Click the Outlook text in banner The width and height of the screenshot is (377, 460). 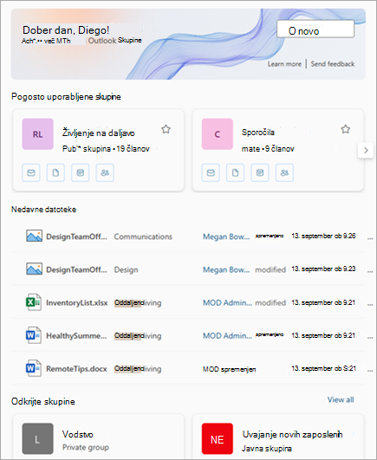pos(102,41)
